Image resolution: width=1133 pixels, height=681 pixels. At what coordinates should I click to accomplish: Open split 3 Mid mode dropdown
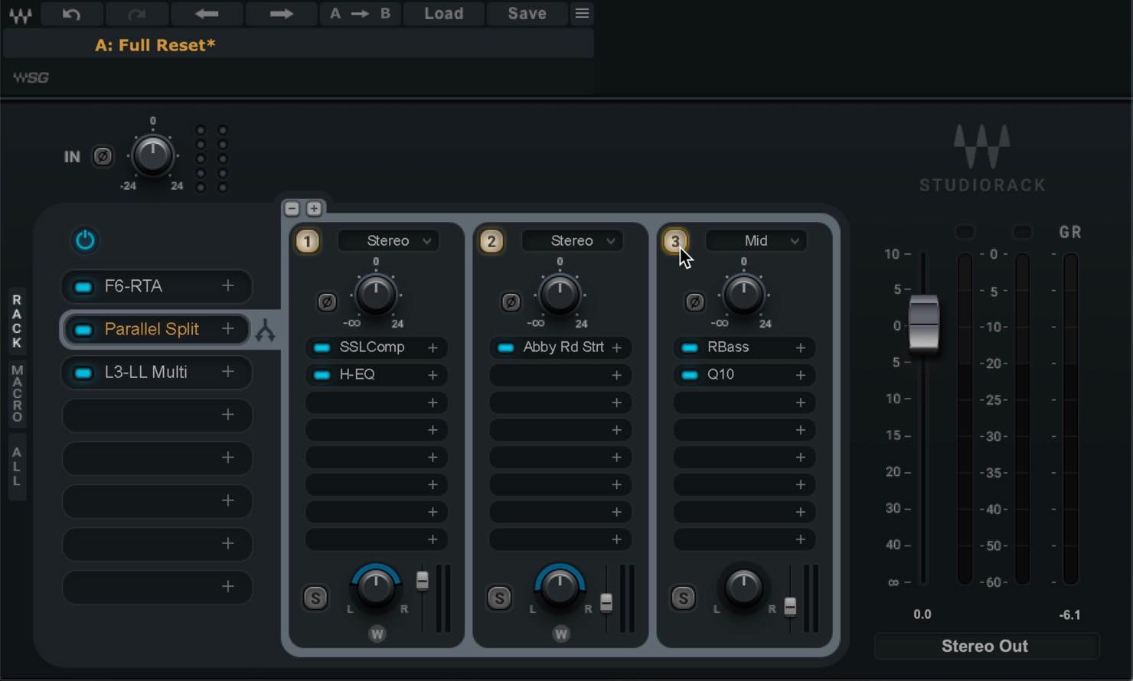(x=756, y=241)
